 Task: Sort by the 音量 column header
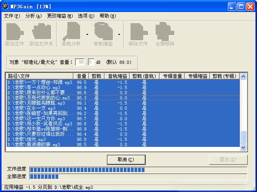(81, 76)
